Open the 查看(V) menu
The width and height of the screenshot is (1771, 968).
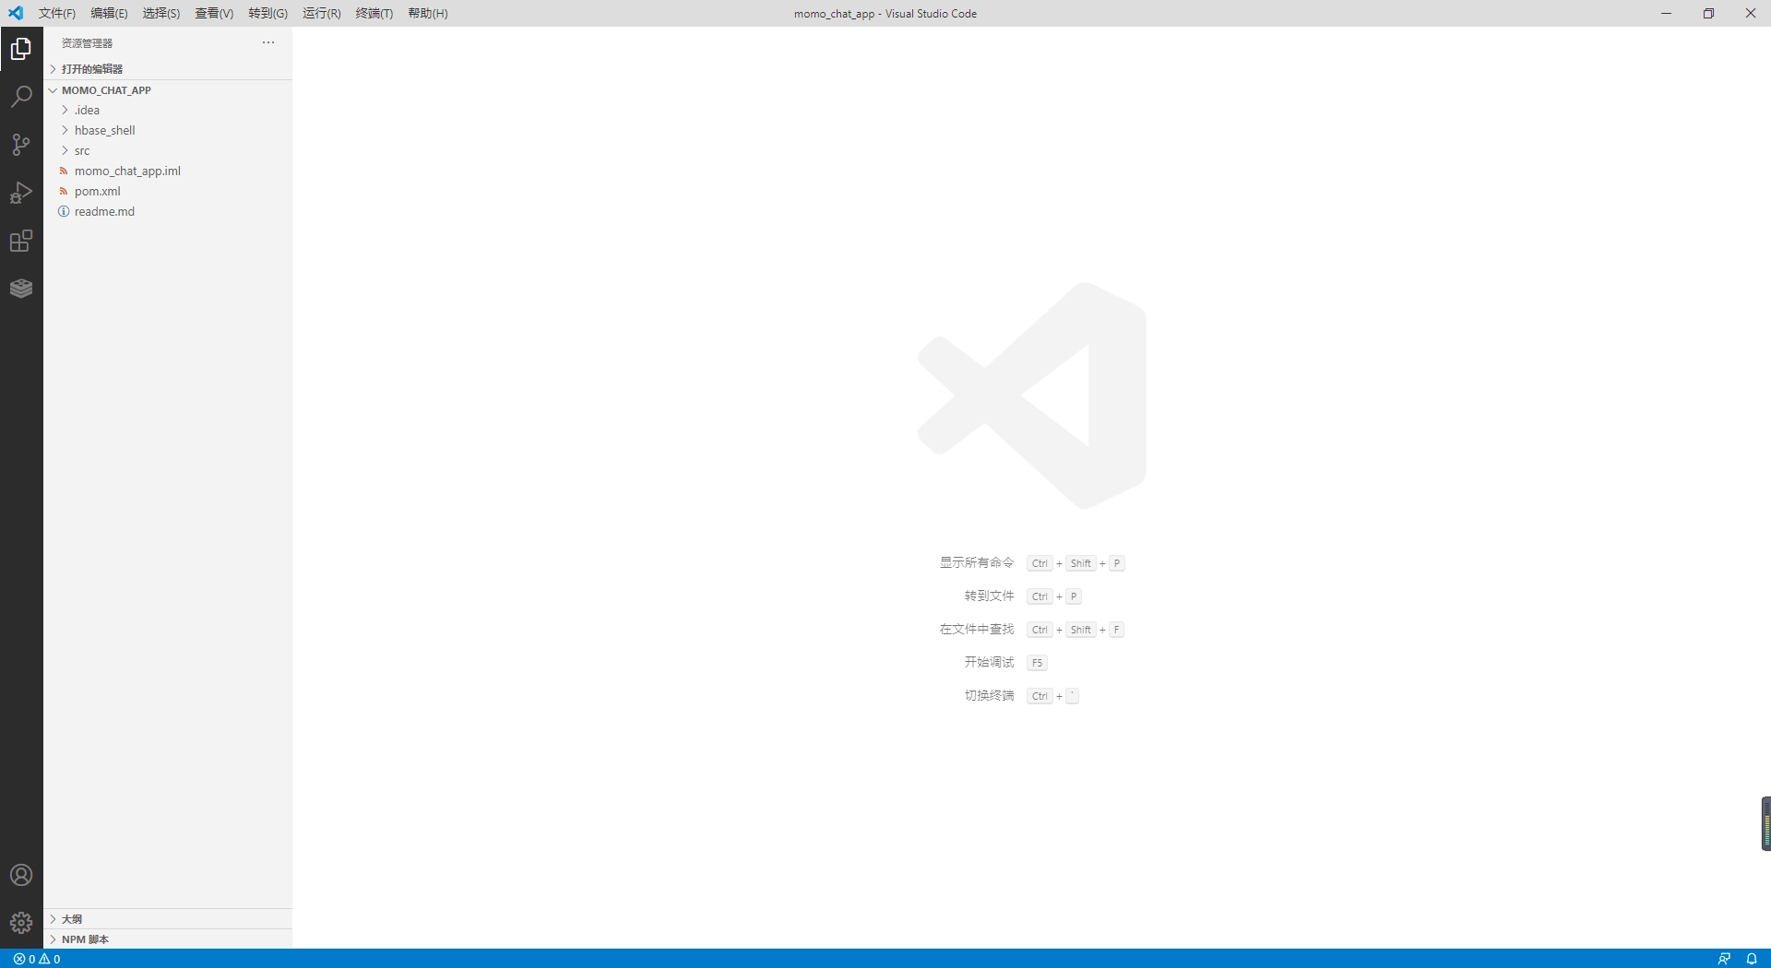[214, 13]
